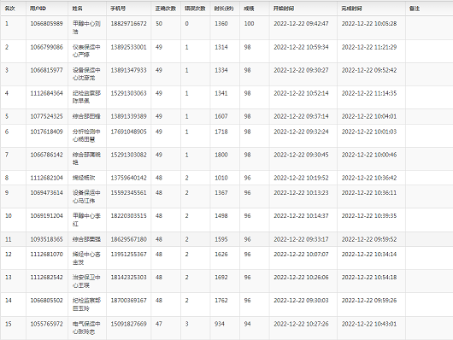Click the 名次 column header

(x=9, y=9)
